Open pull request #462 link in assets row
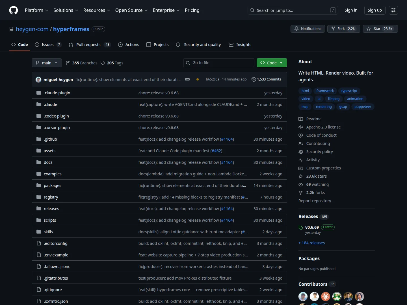Screen dimensions: 407x305 click(x=217, y=151)
